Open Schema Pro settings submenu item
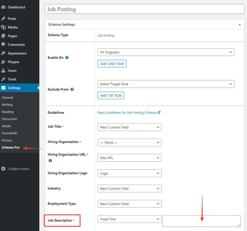 [11, 147]
